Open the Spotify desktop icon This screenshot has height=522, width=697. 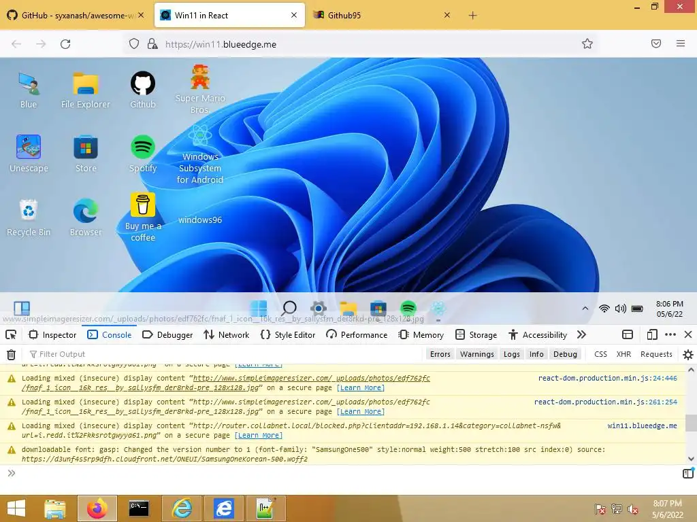[x=143, y=154]
